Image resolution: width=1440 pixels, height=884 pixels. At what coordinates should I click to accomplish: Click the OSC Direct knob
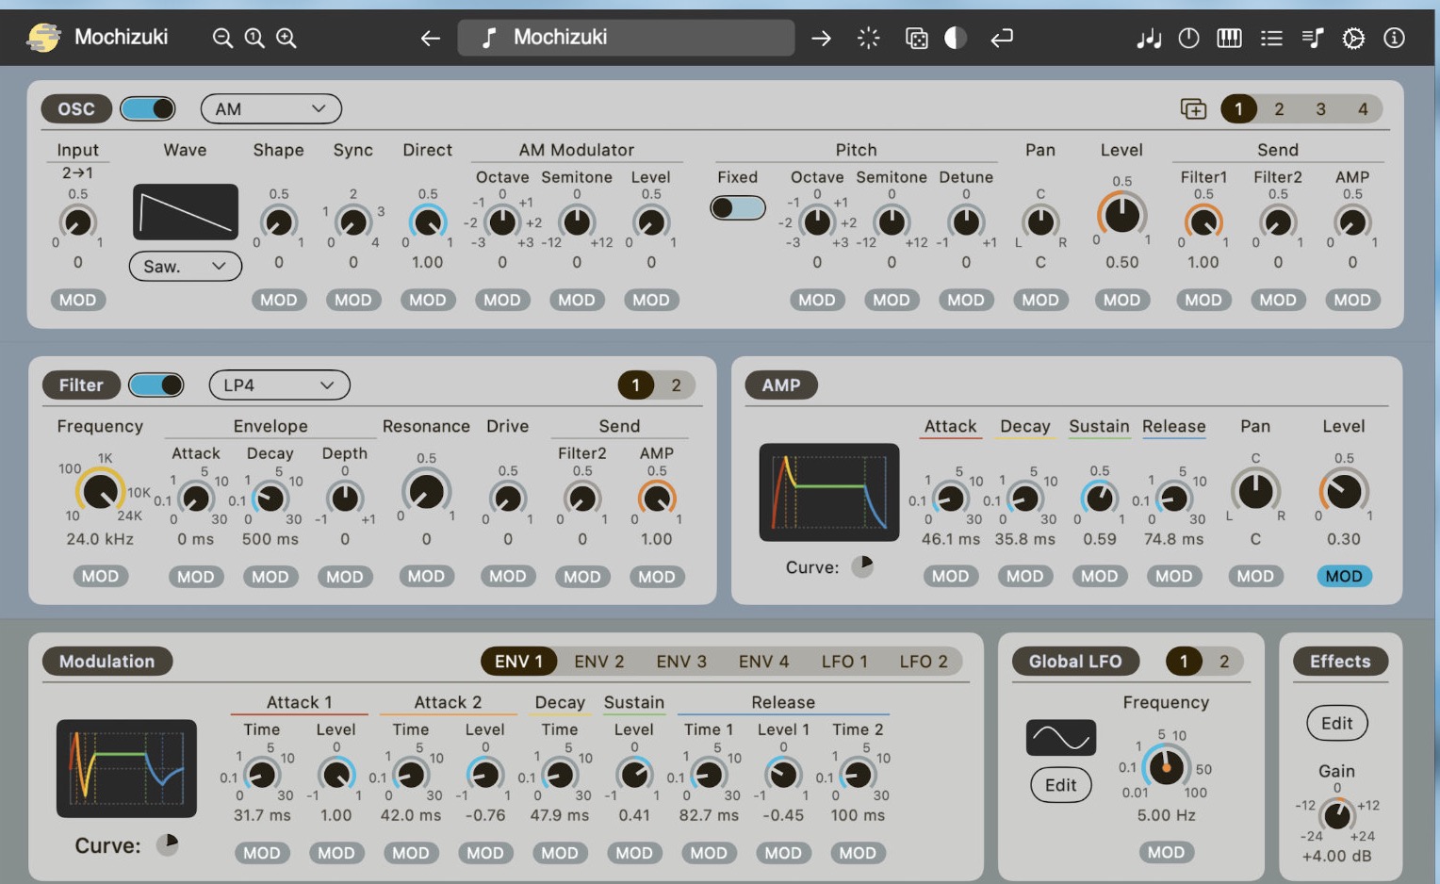(x=428, y=221)
